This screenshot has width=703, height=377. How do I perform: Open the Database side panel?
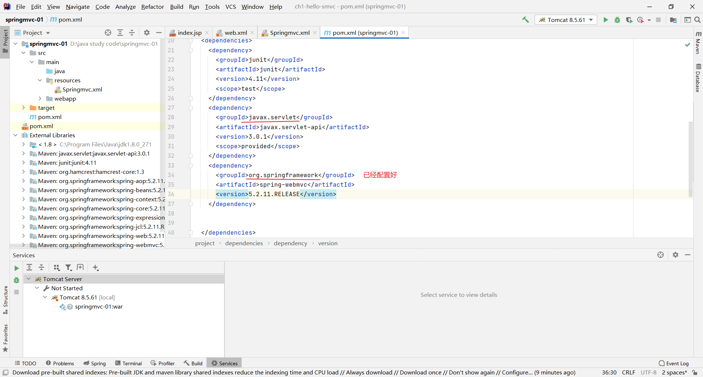coord(698,78)
